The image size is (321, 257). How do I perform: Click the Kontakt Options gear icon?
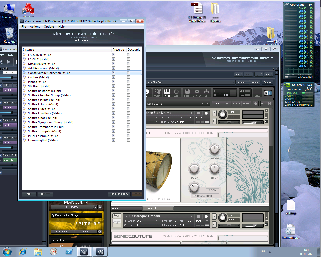(x=197, y=93)
